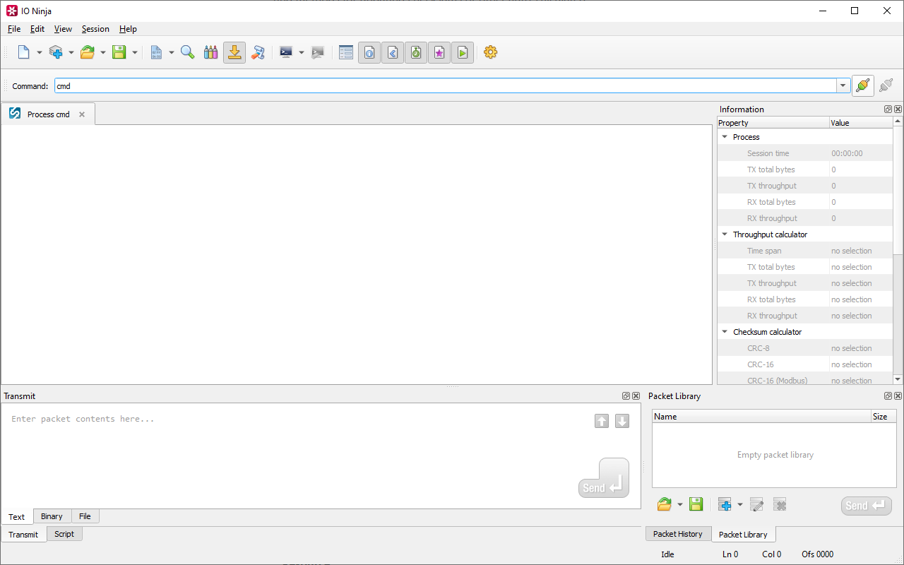This screenshot has height=565, width=904.
Task: Open find with the magnifier icon
Action: coord(187,52)
